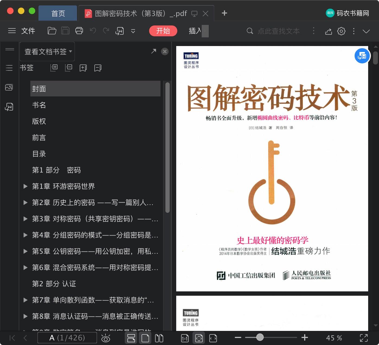Pop out the bookmark panel with arrow icon

pyautogui.click(x=154, y=51)
